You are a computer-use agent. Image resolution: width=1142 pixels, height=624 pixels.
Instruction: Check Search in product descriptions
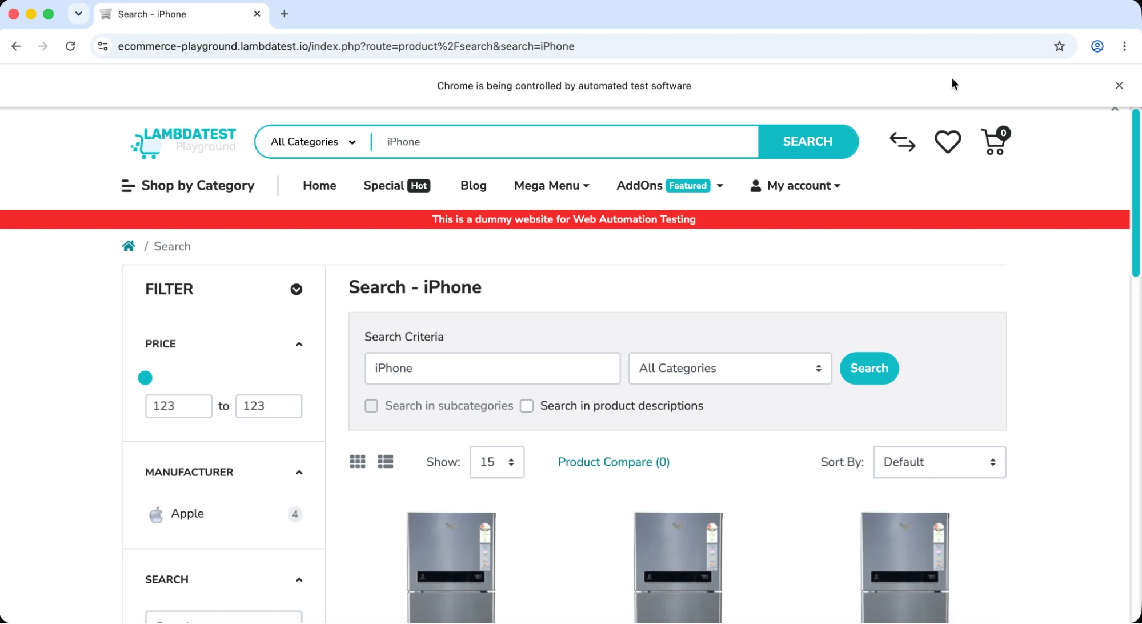click(x=527, y=406)
